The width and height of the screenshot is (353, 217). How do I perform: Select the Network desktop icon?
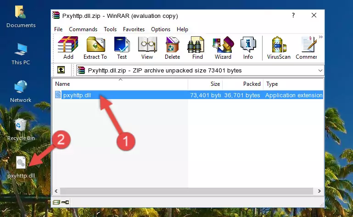click(21, 91)
